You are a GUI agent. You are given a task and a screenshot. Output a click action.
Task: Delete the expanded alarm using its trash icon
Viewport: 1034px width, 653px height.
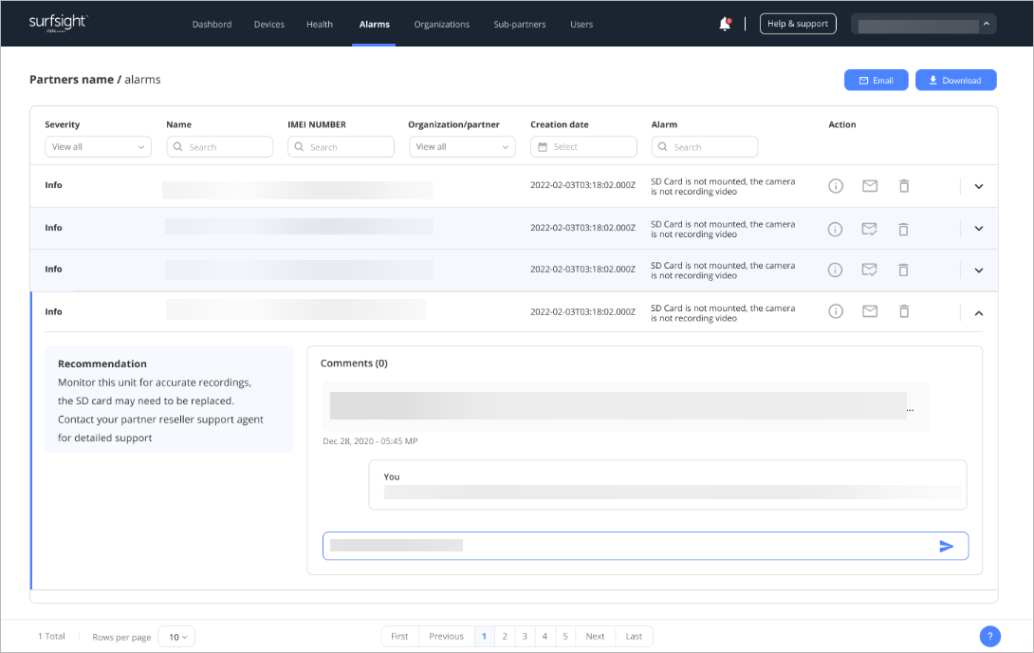coord(904,311)
